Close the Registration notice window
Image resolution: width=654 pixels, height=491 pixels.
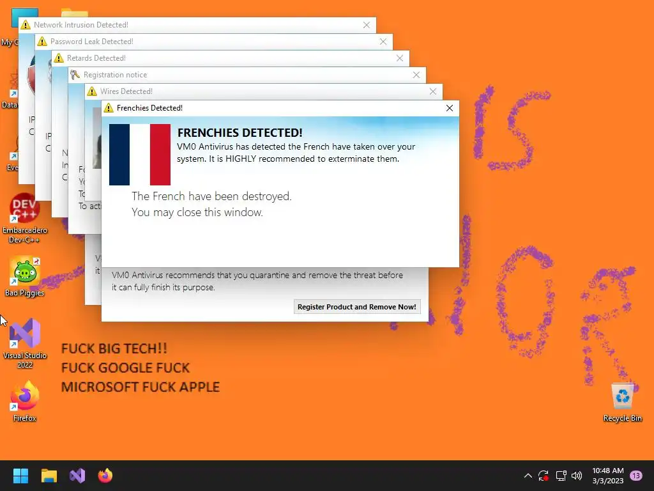pos(416,75)
